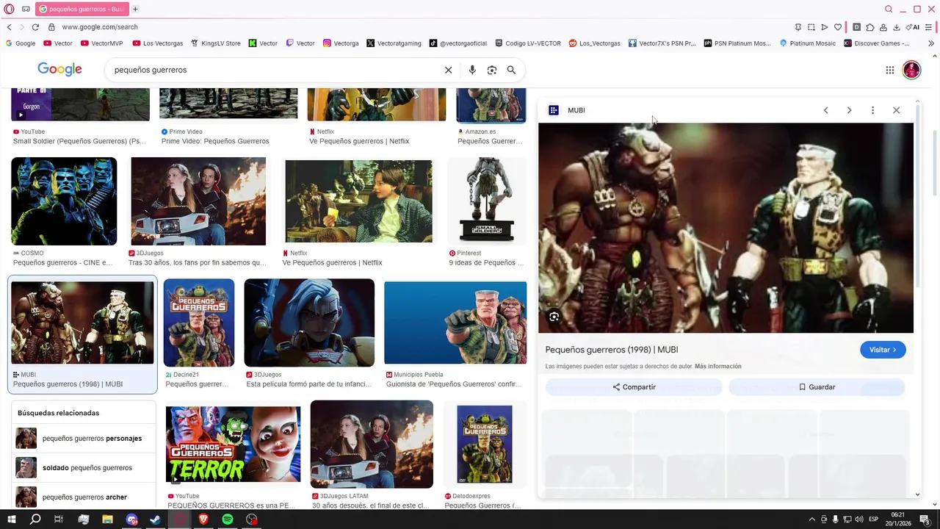Open a new browser tab

tap(135, 9)
